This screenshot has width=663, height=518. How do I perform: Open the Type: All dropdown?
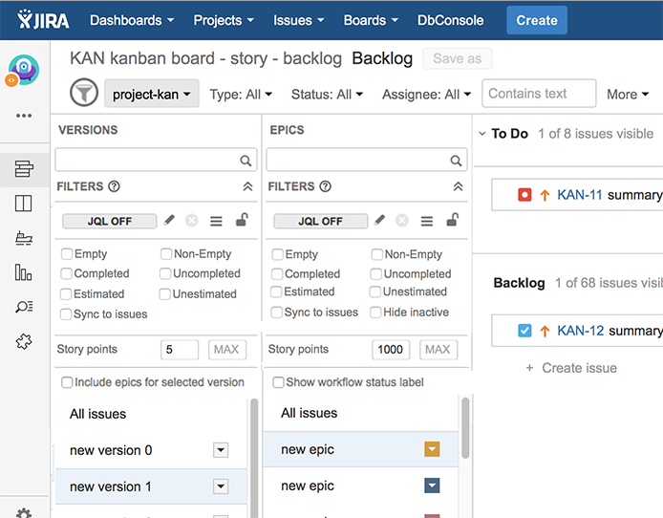pos(241,94)
